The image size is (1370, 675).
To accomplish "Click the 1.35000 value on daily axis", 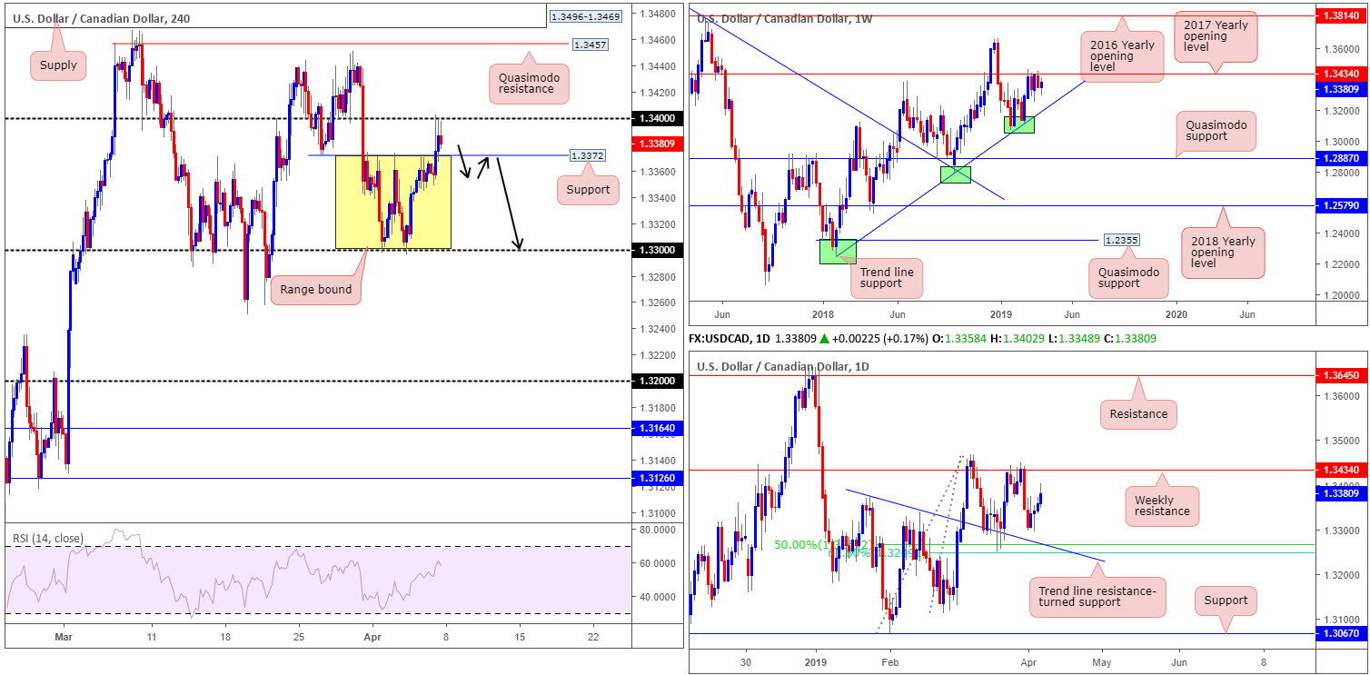I will tap(1341, 441).
